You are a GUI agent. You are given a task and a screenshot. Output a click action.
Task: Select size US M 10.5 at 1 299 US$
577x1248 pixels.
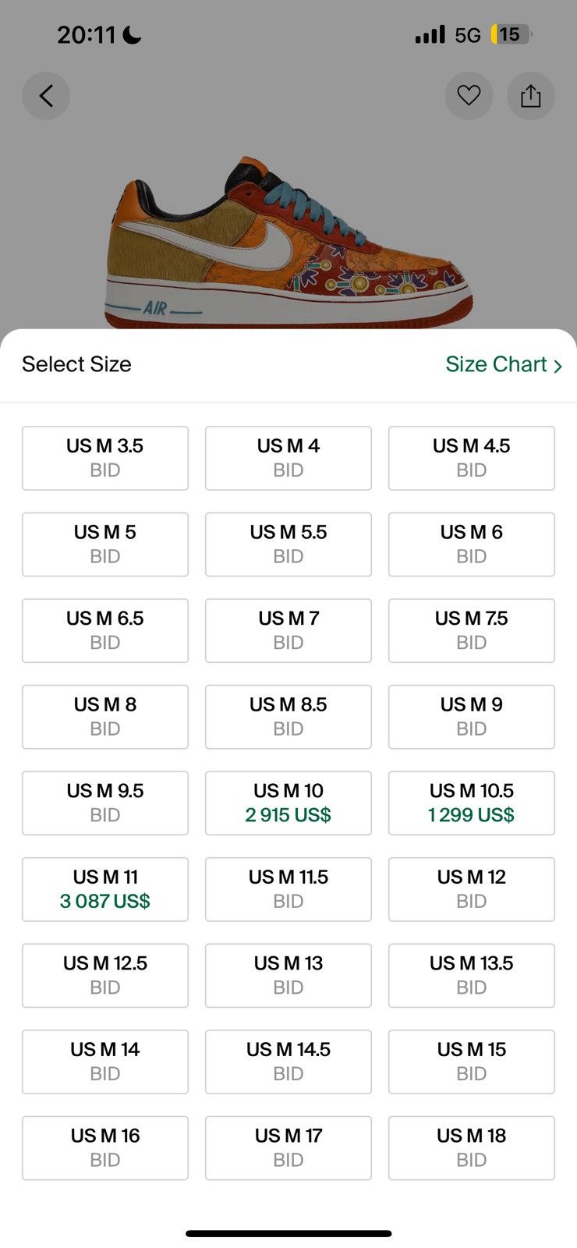coord(472,803)
